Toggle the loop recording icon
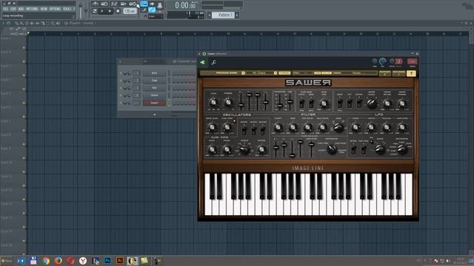Viewport: 474px width, 266px height. click(133, 4)
